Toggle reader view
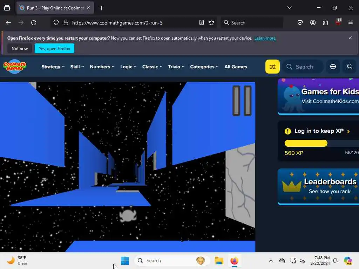The height and width of the screenshot is (269, 359). (x=202, y=23)
